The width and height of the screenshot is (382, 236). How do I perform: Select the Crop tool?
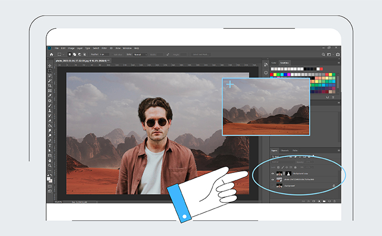coord(50,85)
